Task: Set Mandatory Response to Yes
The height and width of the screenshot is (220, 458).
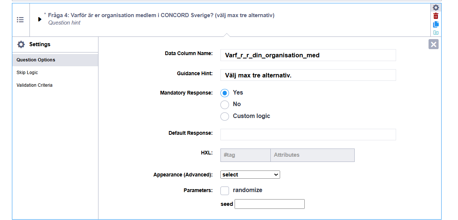Action: 225,93
